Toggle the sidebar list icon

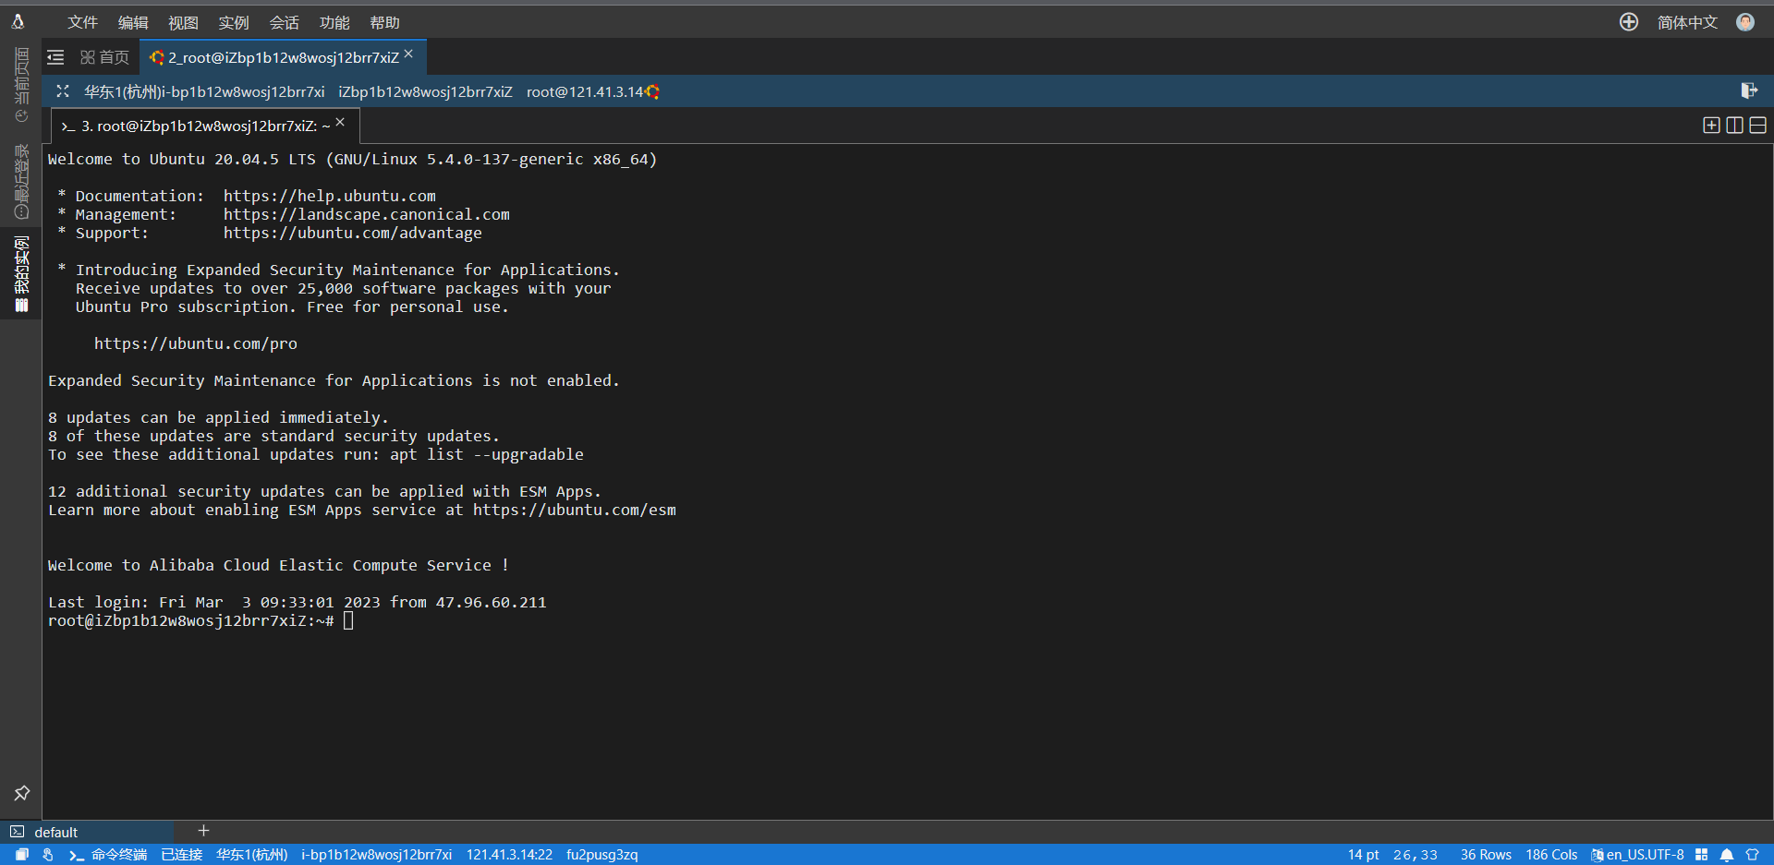(x=55, y=57)
